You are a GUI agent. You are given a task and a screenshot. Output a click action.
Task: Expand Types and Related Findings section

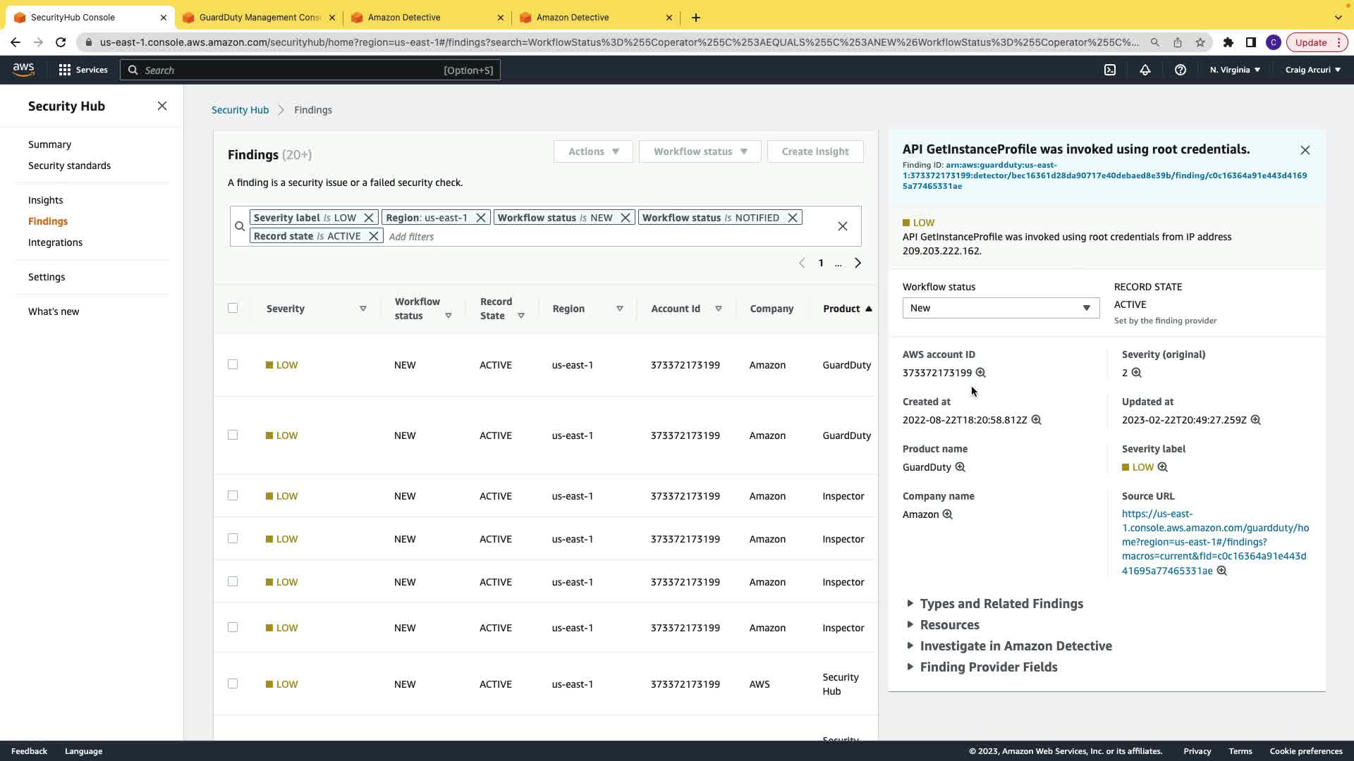[x=1001, y=604]
